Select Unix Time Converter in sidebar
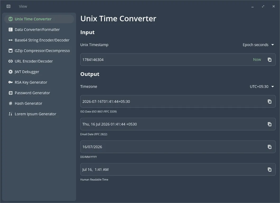Viewport: 280px width, 203px height. 39,19
